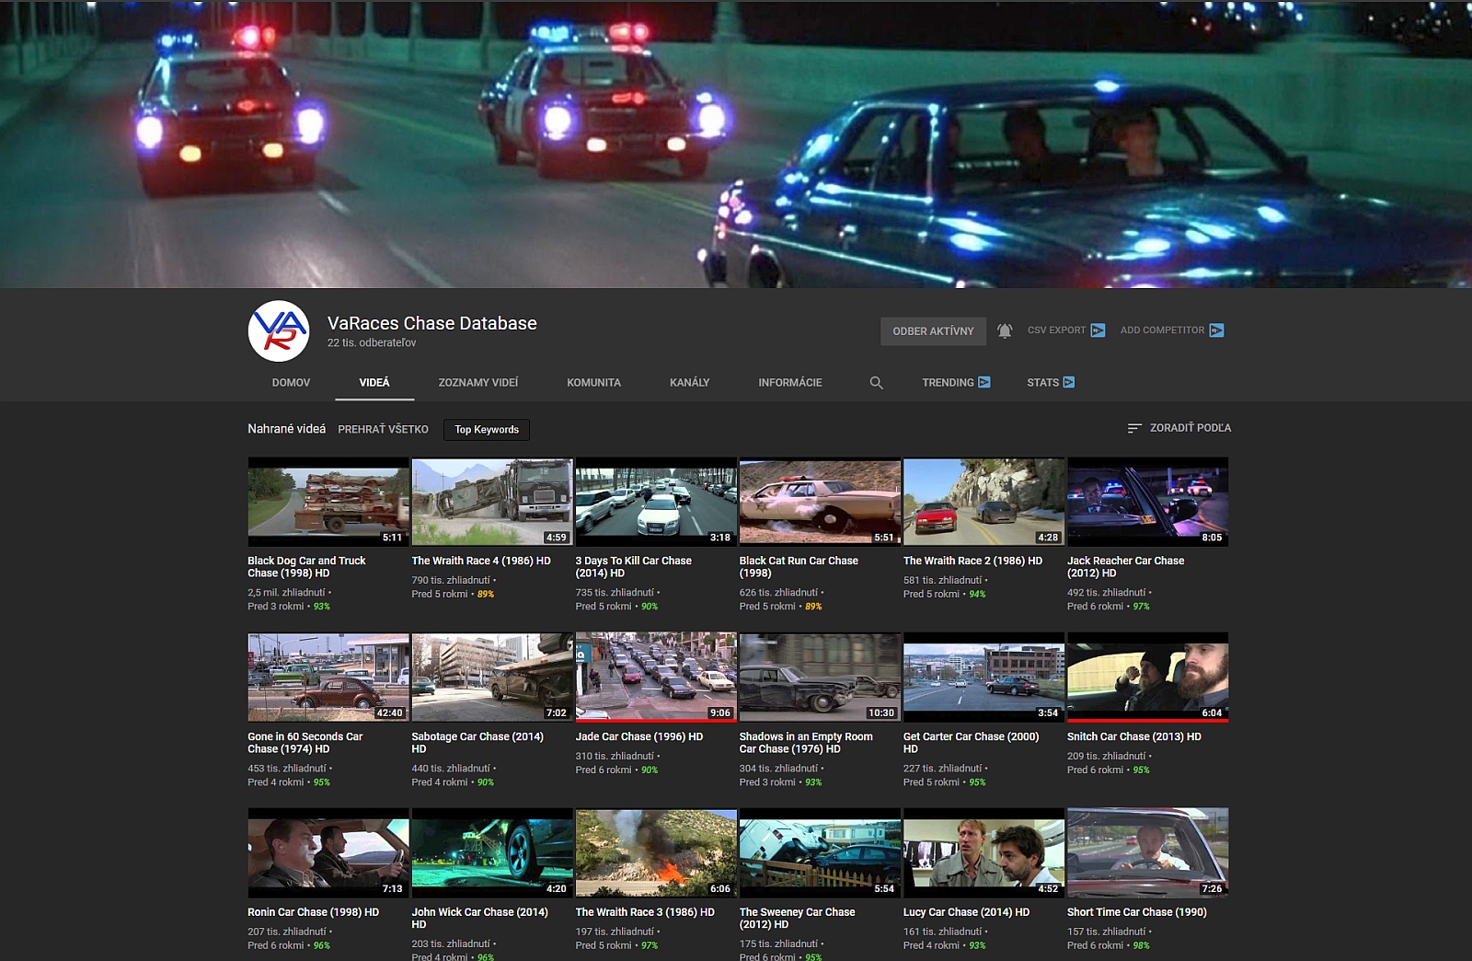Image resolution: width=1472 pixels, height=961 pixels.
Task: Click title '3 Days To Kill Car Chase (2014) HD'
Action: click(633, 567)
